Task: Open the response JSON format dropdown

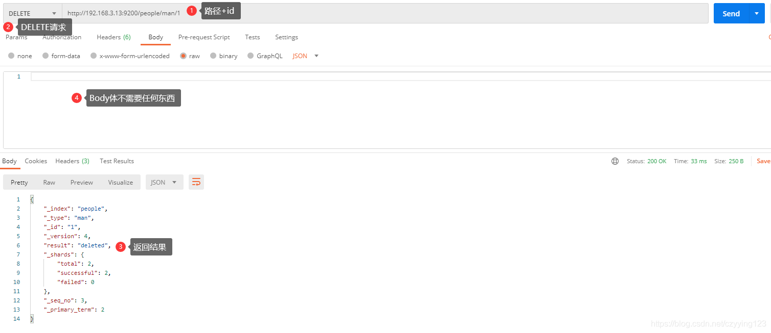Action: 165,182
